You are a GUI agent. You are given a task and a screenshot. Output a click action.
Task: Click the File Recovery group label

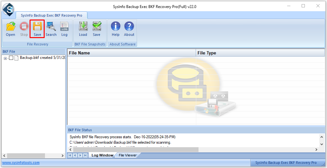[x=38, y=44]
